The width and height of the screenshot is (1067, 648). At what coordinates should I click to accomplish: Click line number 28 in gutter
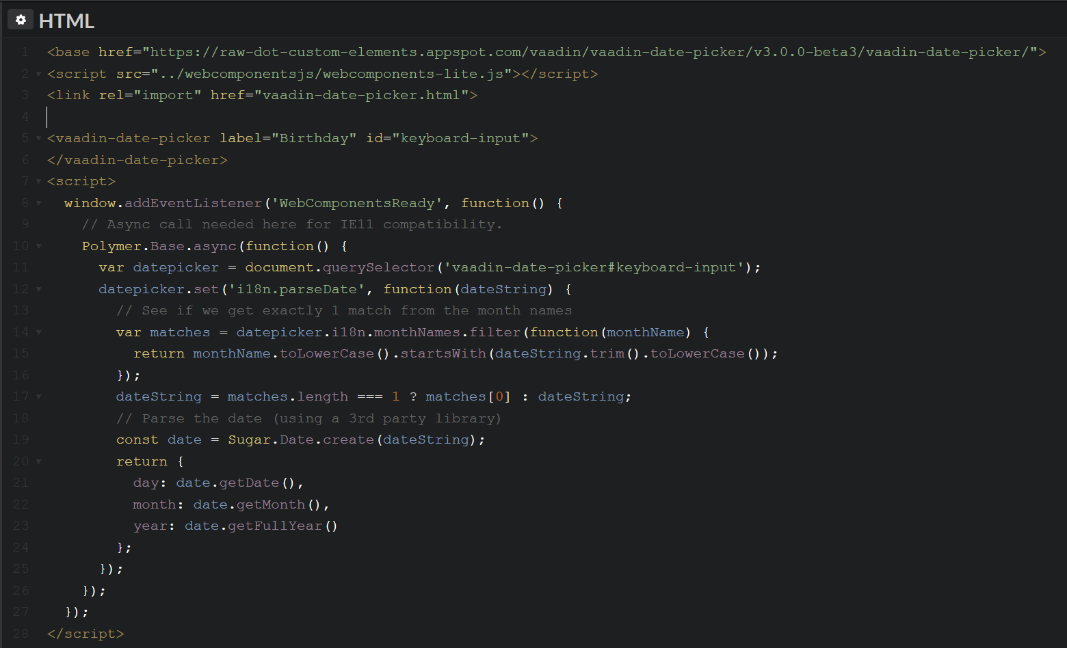(x=21, y=634)
